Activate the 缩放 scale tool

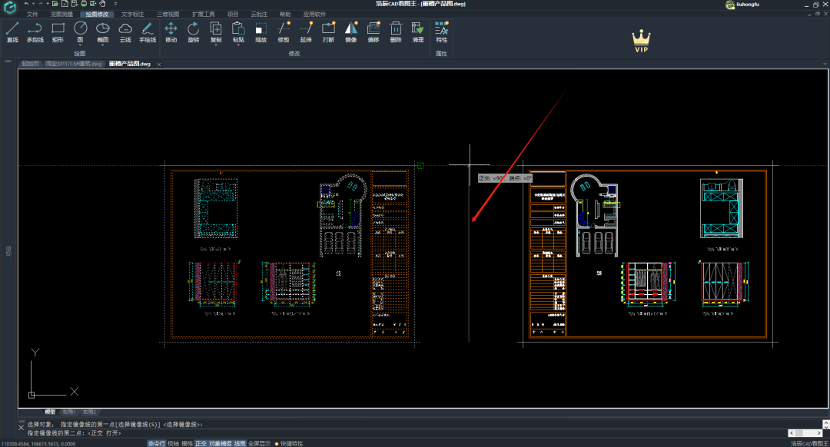[x=261, y=31]
